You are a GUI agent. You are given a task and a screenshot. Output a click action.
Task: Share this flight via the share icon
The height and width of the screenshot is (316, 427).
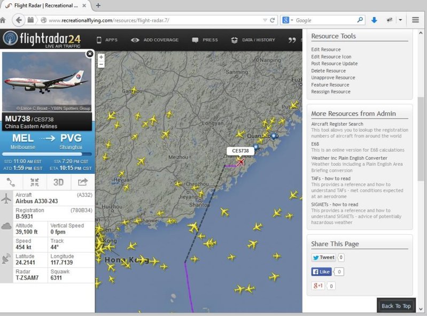pyautogui.click(x=83, y=182)
